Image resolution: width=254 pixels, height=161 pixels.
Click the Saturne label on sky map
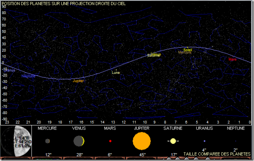153,55
